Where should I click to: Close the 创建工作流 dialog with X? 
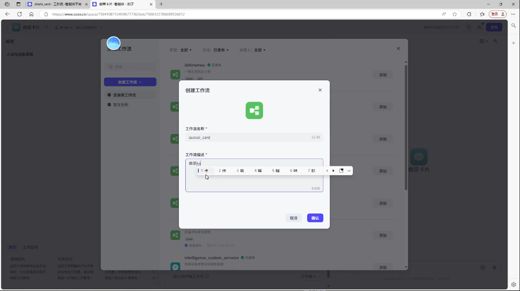click(320, 90)
